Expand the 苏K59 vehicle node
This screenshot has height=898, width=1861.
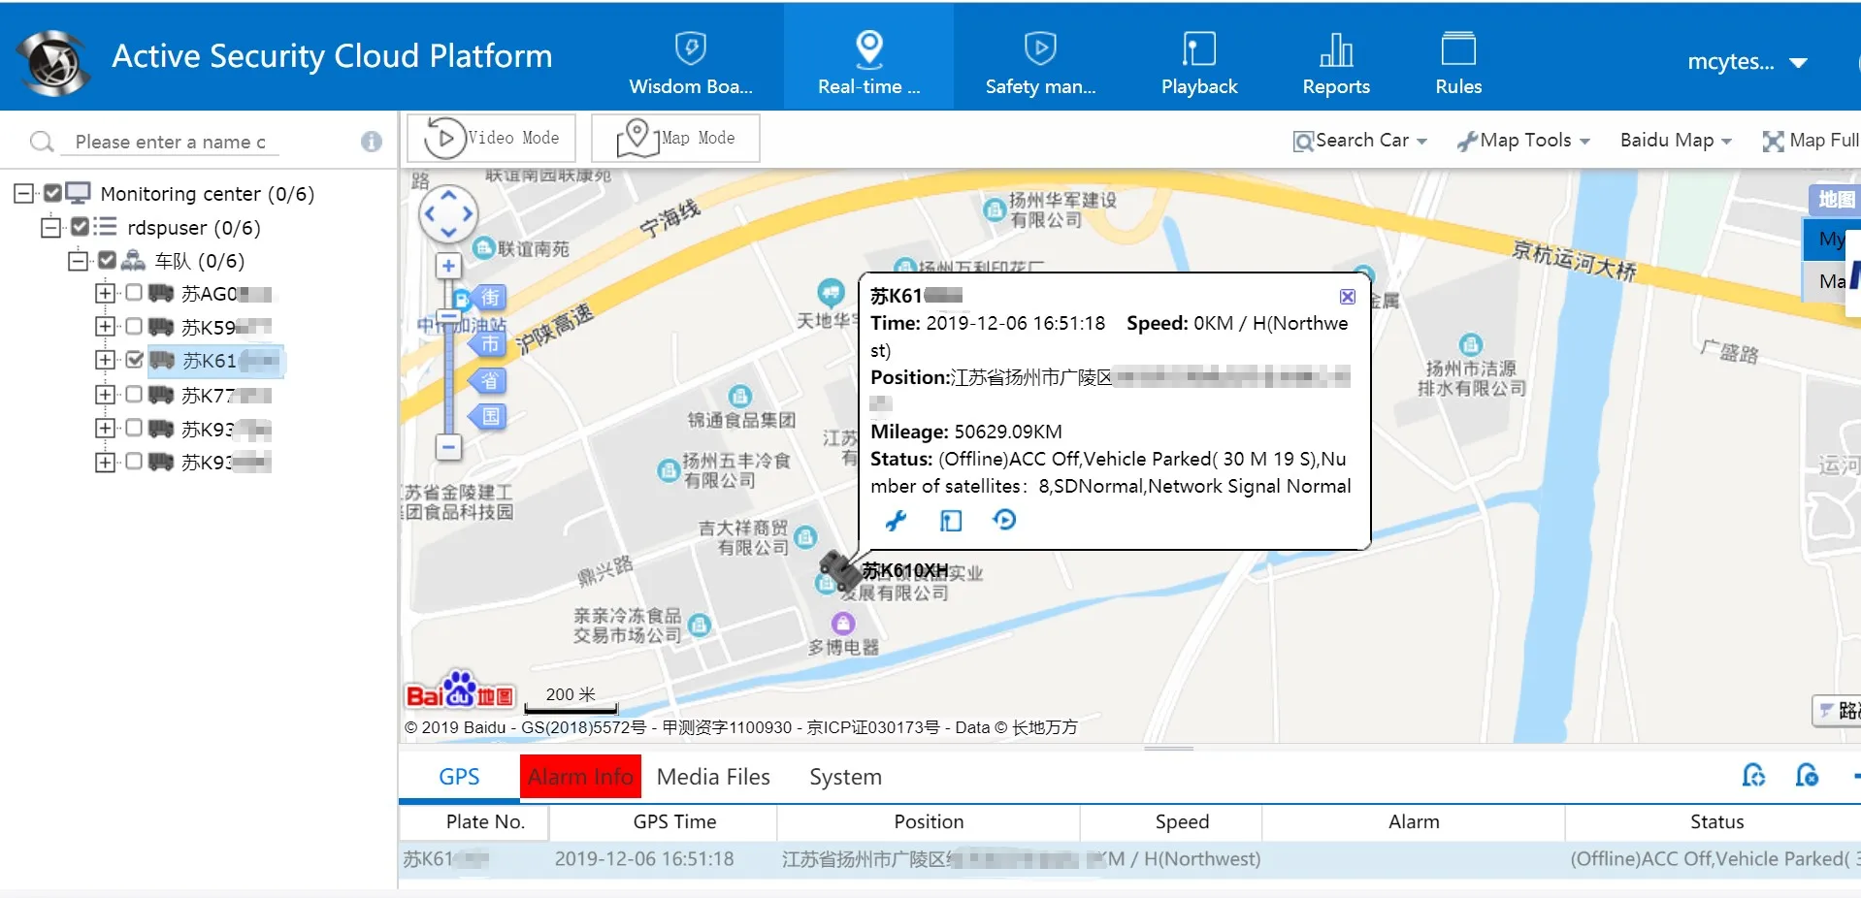pos(104,327)
